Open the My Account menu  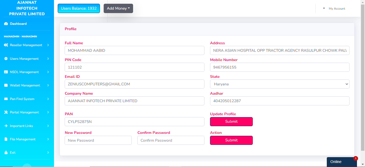pos(337,9)
